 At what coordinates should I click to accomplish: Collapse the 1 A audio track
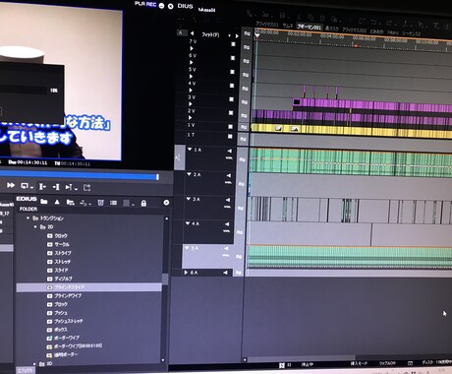pos(190,150)
